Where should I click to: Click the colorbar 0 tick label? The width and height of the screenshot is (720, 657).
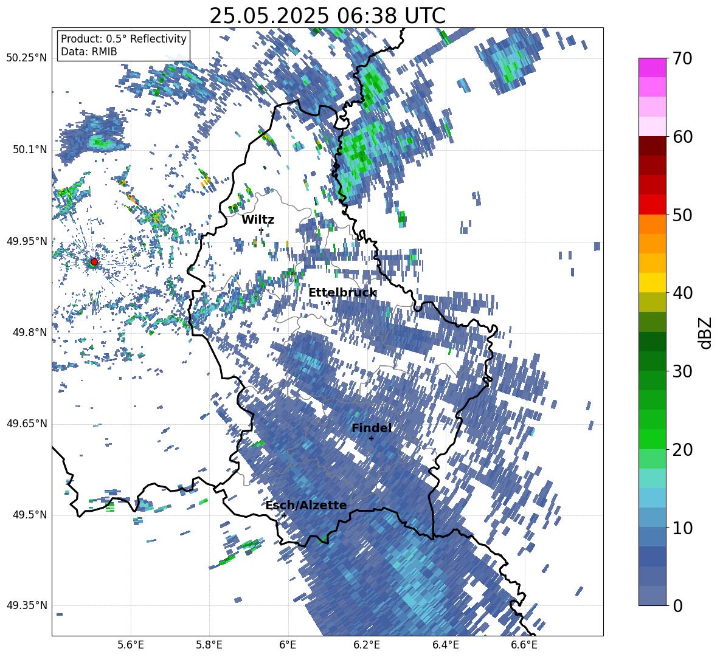click(677, 605)
